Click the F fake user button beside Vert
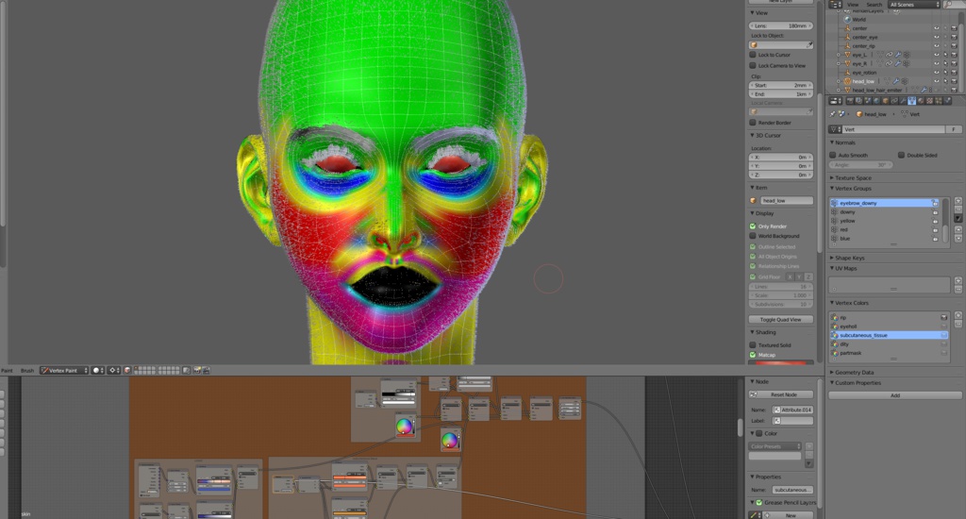This screenshot has height=519, width=966. (954, 129)
